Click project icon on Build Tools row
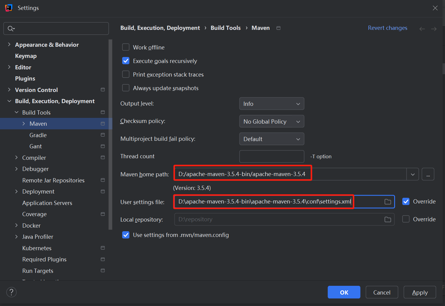The image size is (445, 306). click(x=103, y=112)
